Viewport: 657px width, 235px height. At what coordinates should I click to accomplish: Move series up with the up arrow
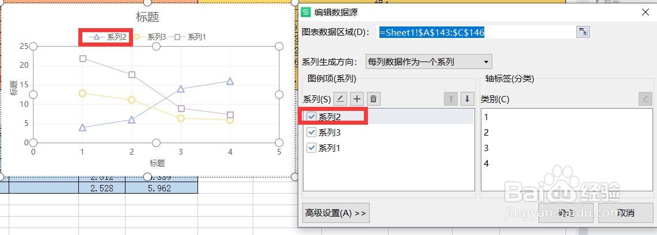451,99
